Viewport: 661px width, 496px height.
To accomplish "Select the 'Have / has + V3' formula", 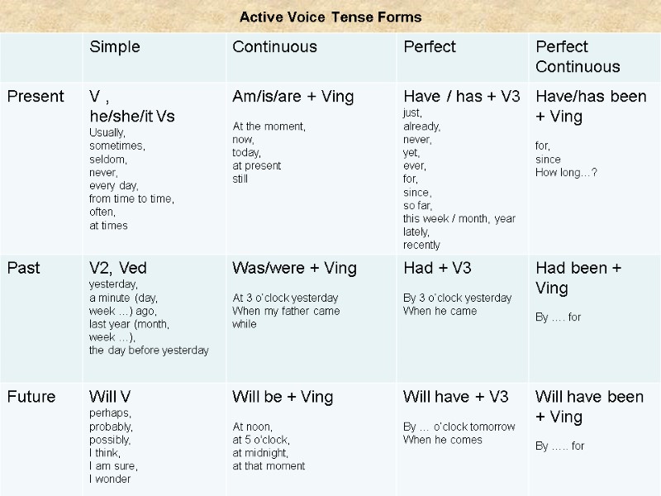I will [x=461, y=97].
